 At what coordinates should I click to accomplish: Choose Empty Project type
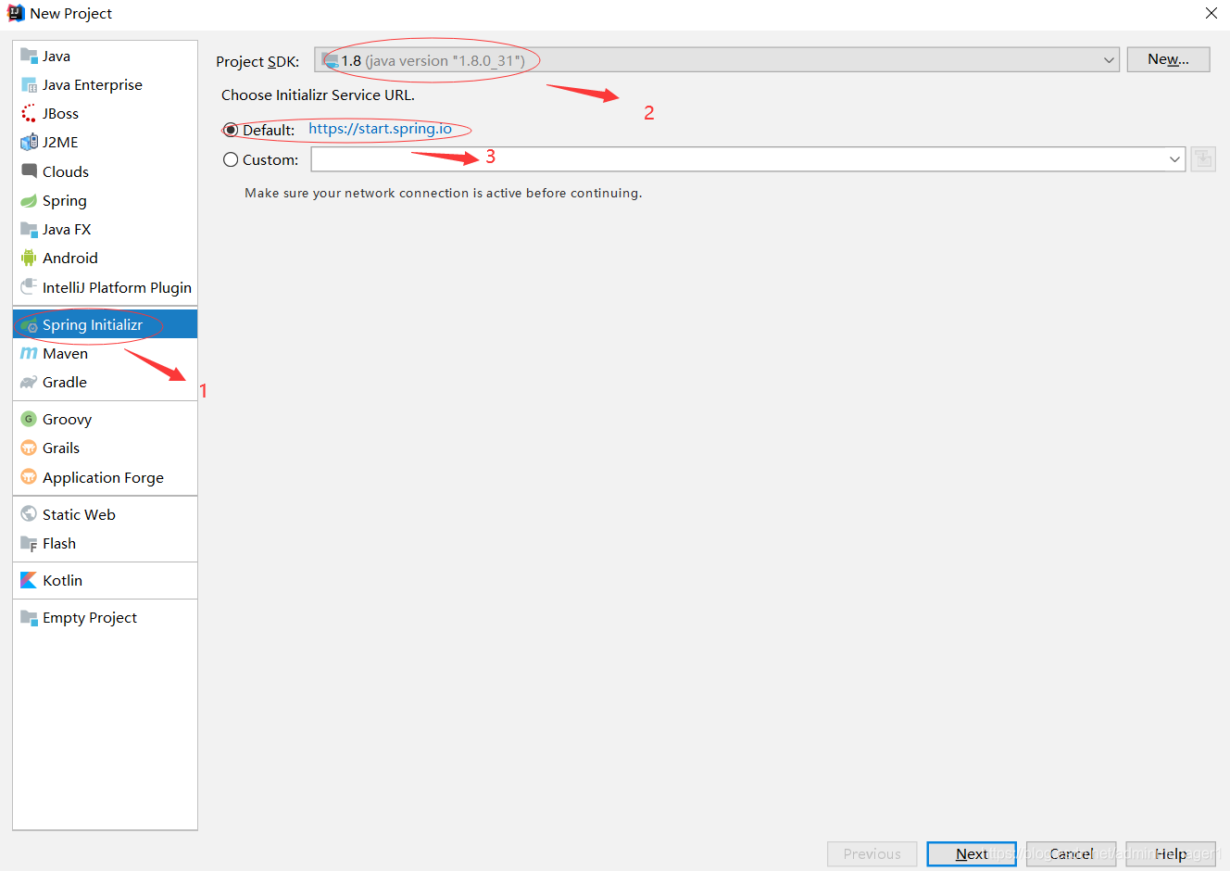106,617
